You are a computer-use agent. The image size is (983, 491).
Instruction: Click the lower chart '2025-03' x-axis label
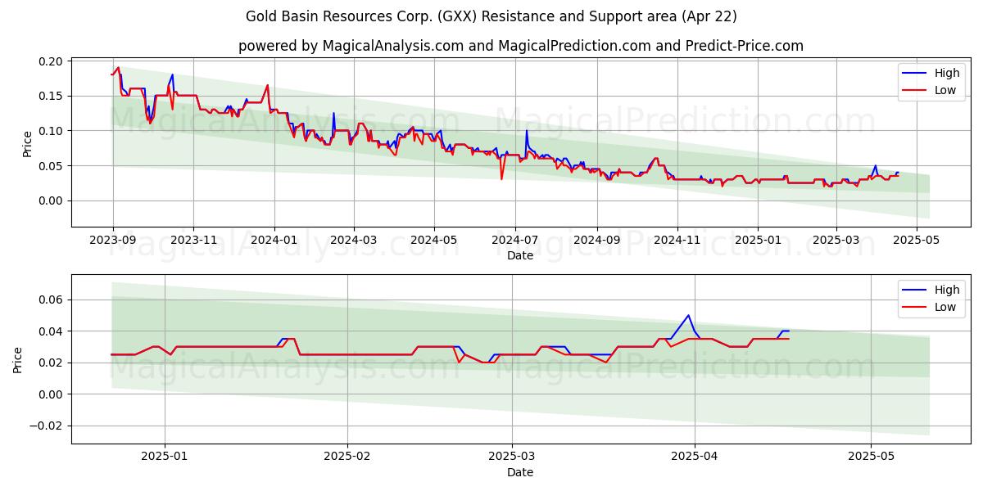[512, 457]
